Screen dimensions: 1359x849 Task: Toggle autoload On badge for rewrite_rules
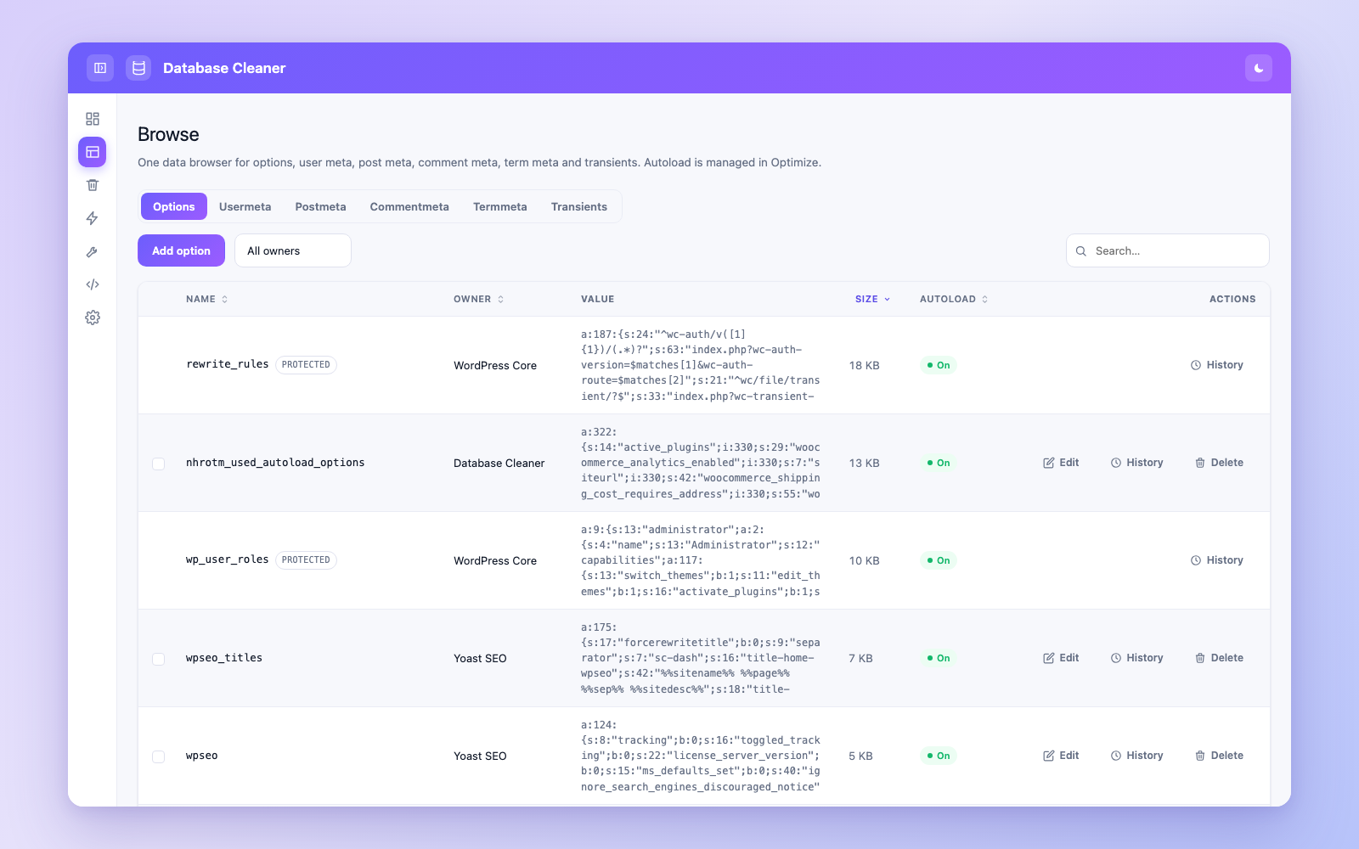[939, 365]
